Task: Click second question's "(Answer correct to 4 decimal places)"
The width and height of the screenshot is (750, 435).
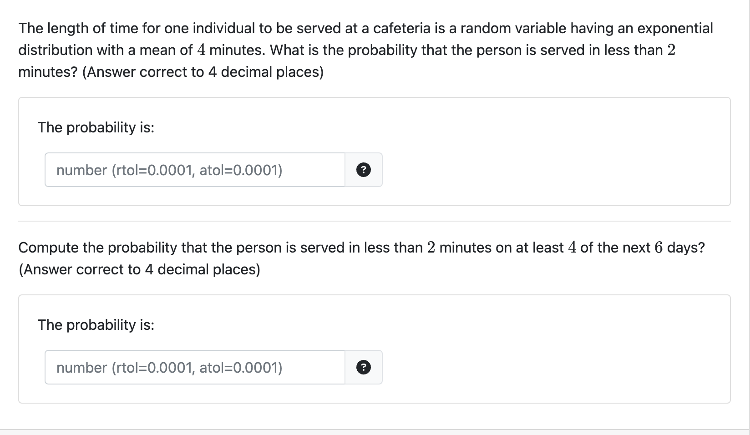Action: (139, 269)
